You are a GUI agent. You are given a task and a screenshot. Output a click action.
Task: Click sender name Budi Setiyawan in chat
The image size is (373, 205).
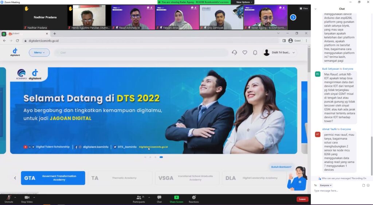point(330,69)
